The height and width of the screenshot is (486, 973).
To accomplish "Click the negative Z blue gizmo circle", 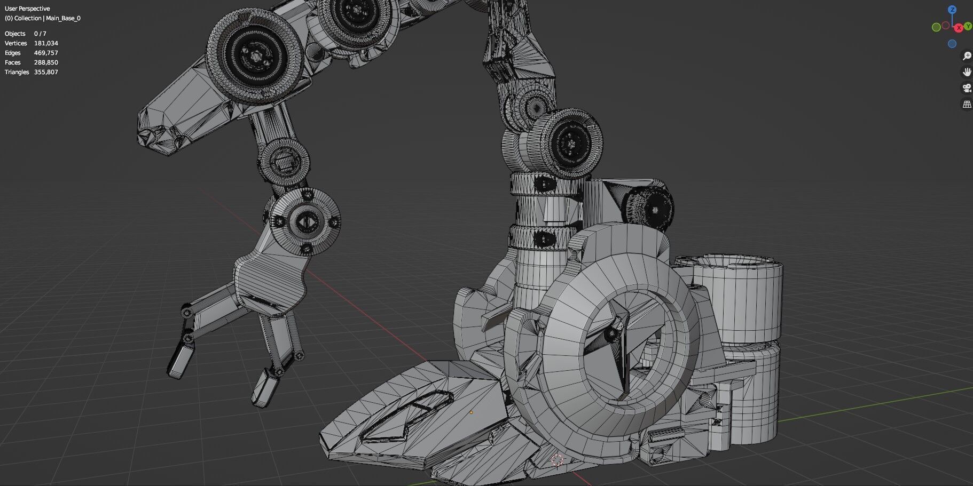I will (x=952, y=44).
